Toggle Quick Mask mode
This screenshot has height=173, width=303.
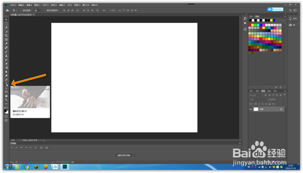(6, 116)
